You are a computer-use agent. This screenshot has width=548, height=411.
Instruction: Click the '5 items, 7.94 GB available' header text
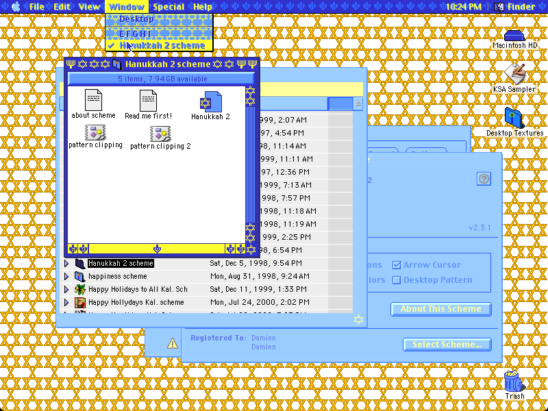[x=162, y=79]
